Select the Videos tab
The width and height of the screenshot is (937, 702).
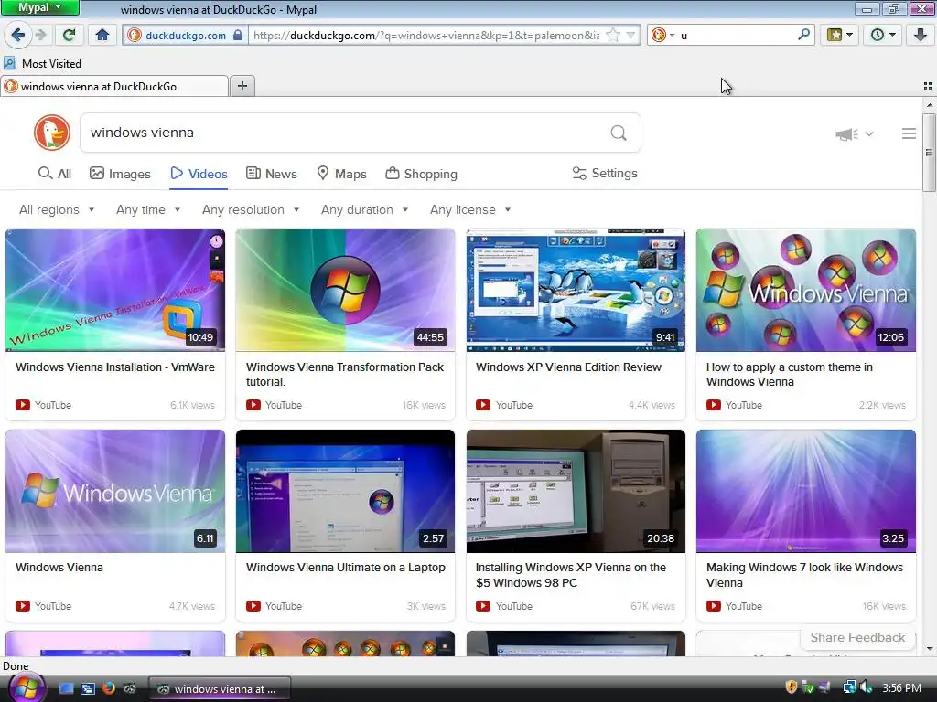pos(199,174)
